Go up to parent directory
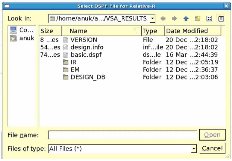 point(186,19)
